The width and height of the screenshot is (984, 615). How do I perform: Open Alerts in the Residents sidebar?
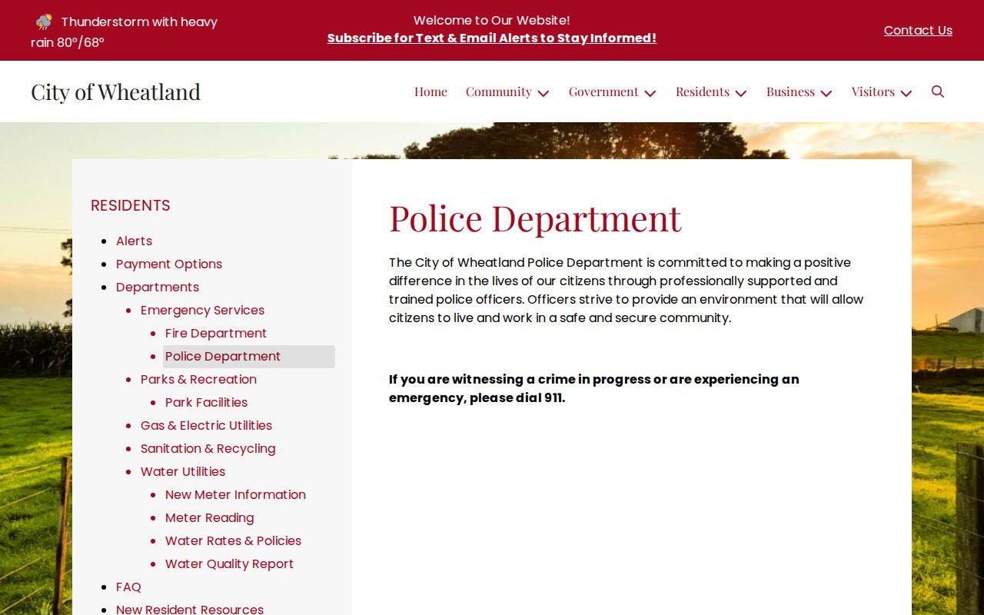tap(134, 241)
